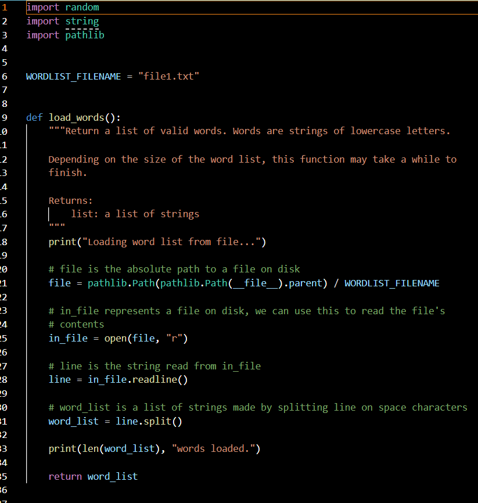Click the return word_list statement
Image resolution: width=478 pixels, height=503 pixels.
(x=93, y=476)
